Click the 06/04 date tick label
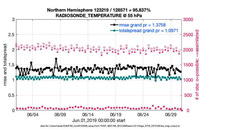The width and height of the screenshot is (230, 130). coord(32,115)
